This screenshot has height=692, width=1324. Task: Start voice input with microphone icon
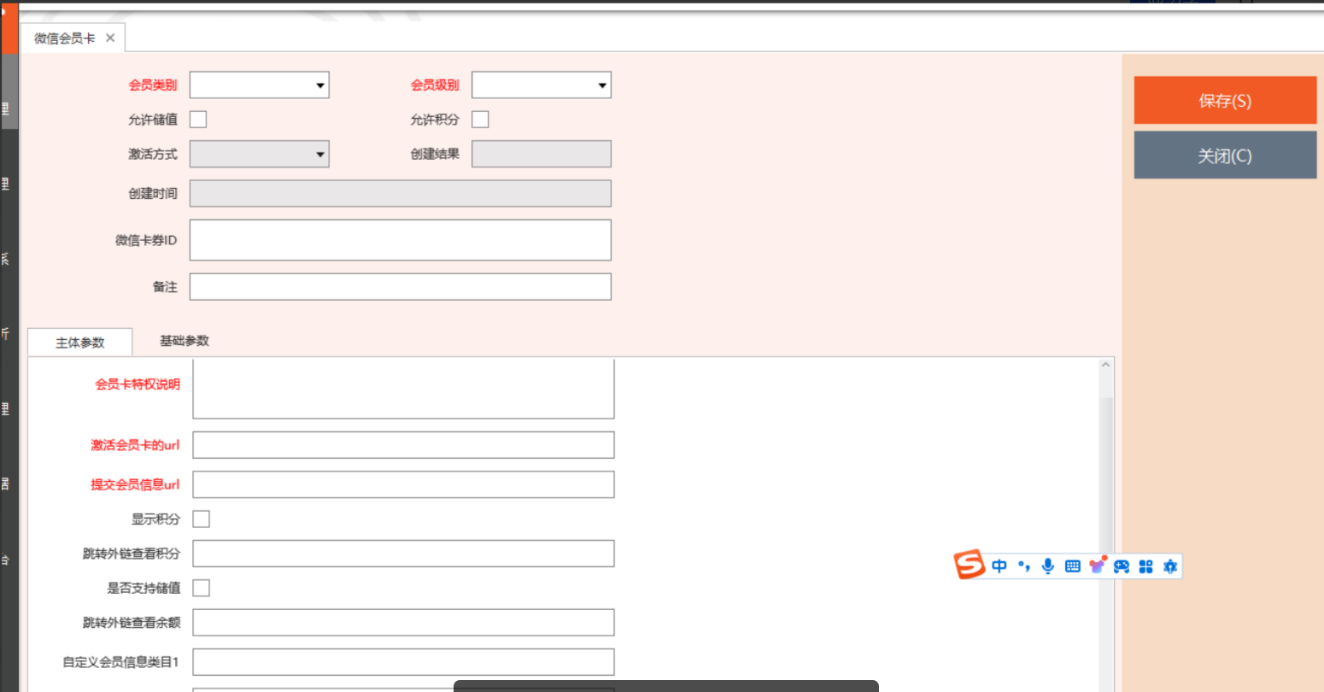point(1048,566)
